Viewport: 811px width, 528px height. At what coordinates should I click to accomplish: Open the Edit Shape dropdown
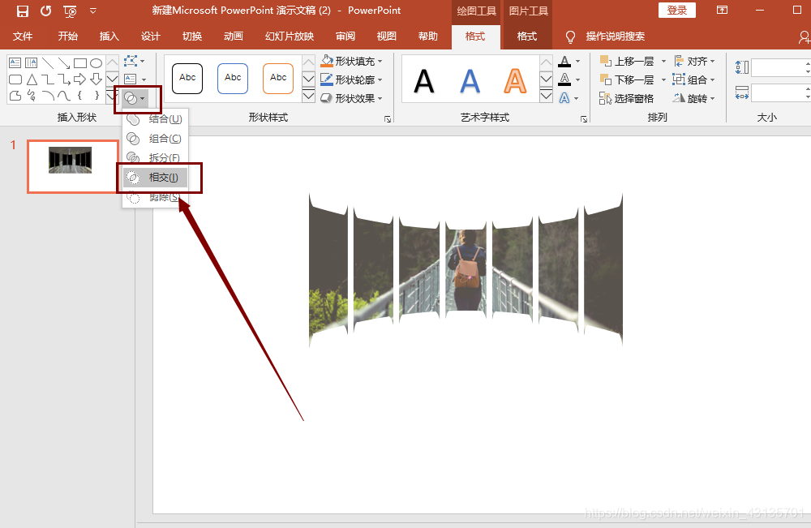[134, 61]
